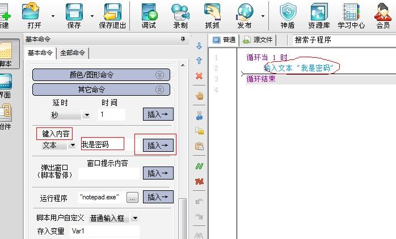The height and width of the screenshot is (239, 396).
Task: Browse for program with ... button
Action: pyautogui.click(x=132, y=197)
